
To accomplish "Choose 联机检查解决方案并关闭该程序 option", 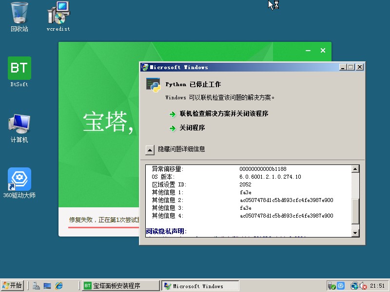I will (x=224, y=114).
